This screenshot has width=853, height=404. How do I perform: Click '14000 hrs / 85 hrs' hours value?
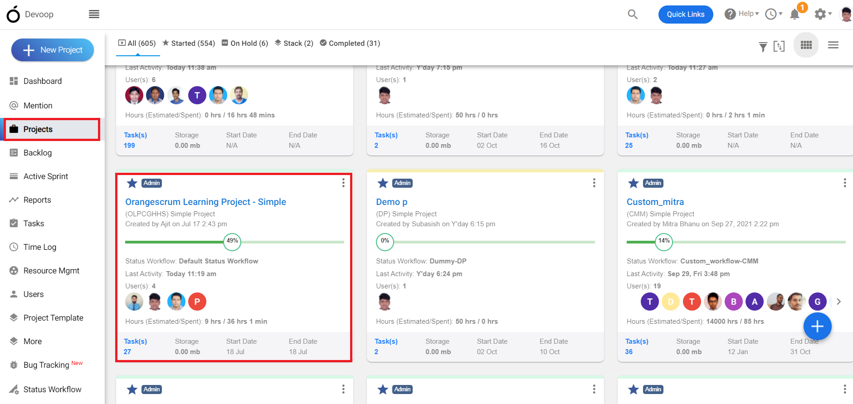[735, 321]
